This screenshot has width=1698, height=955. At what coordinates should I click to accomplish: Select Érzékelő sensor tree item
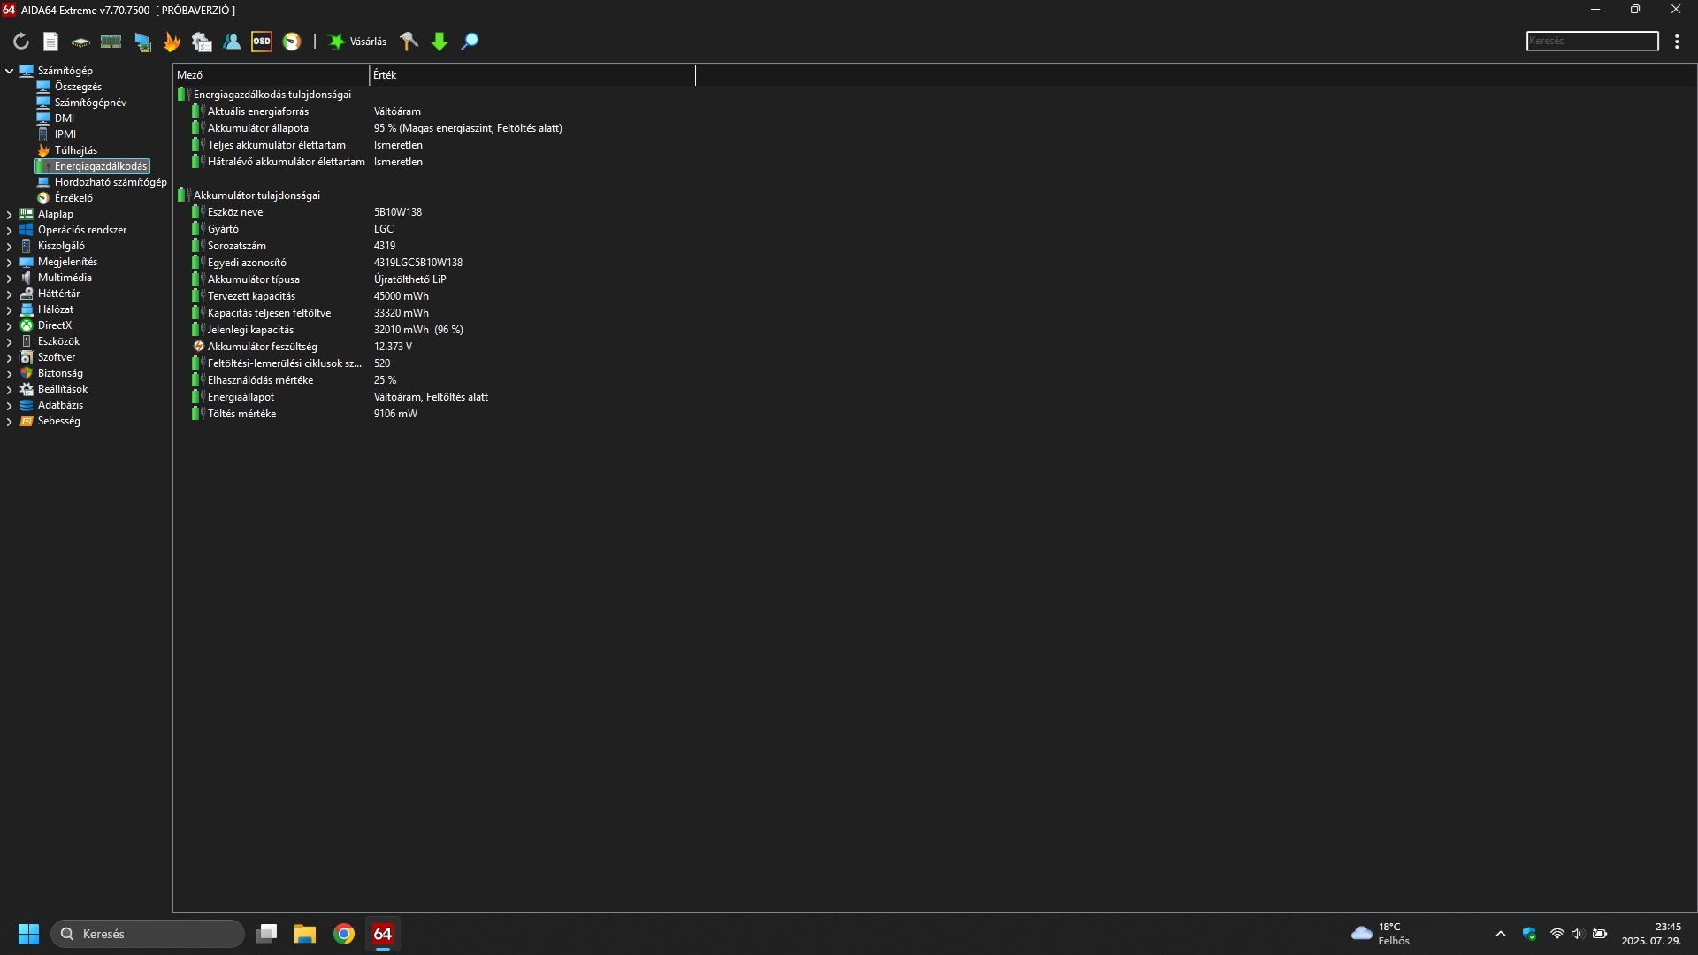(73, 198)
